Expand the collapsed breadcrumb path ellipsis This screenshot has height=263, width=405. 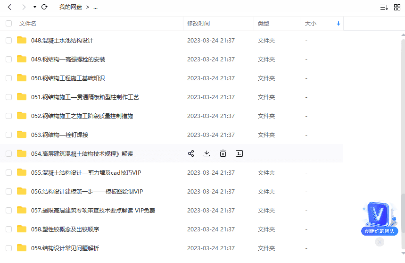point(96,7)
